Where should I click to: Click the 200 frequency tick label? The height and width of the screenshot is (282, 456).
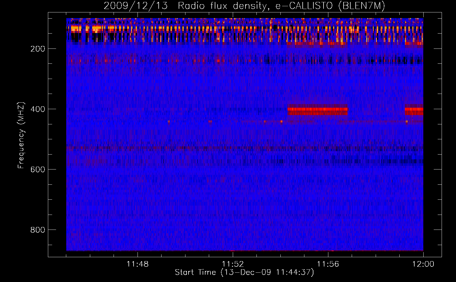(x=38, y=49)
